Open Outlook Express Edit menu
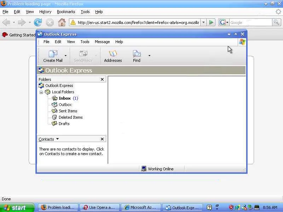Image resolution: width=283 pixels, height=212 pixels. click(58, 42)
